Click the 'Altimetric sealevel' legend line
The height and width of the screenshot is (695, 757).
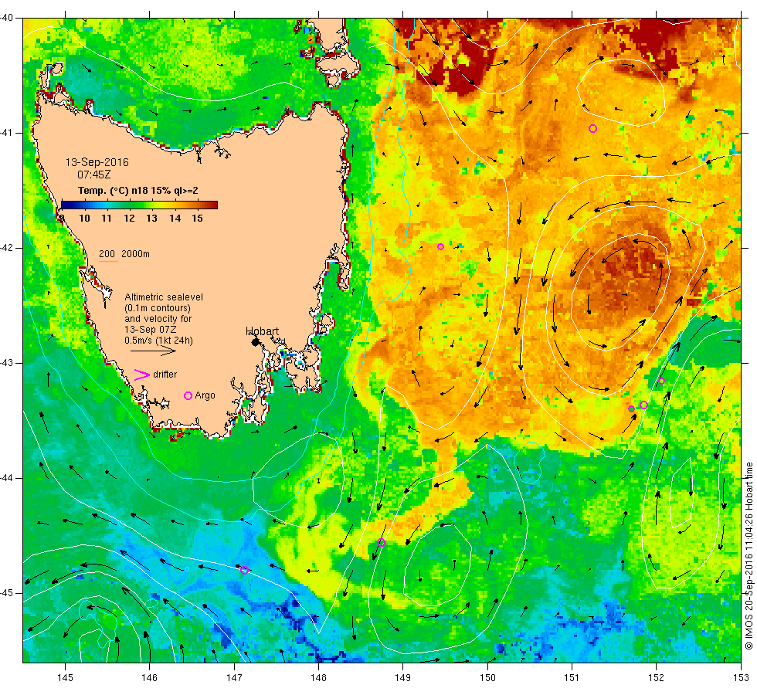(x=164, y=297)
